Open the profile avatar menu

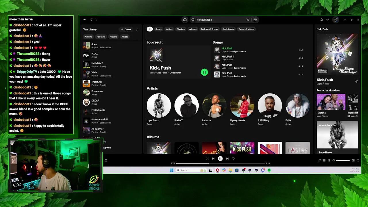336,20
